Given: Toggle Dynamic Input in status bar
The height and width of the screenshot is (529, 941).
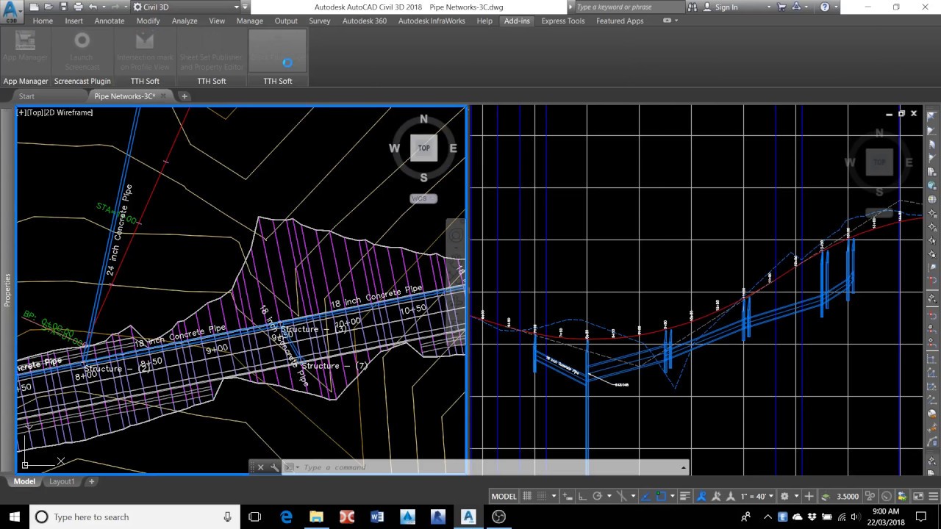Looking at the screenshot, I should click(x=567, y=496).
